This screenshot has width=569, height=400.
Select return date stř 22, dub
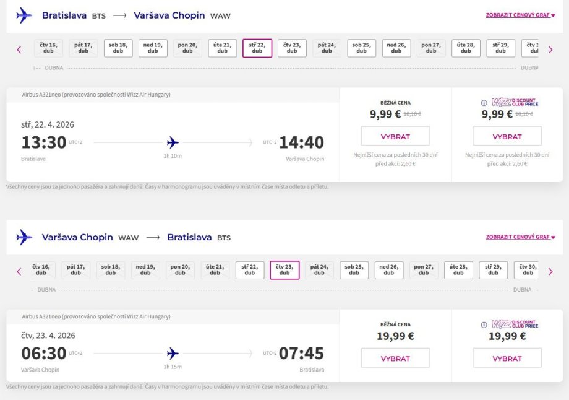click(250, 270)
